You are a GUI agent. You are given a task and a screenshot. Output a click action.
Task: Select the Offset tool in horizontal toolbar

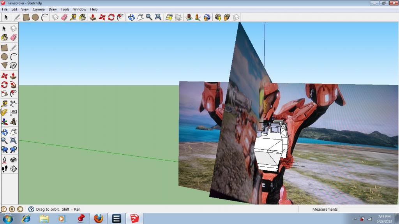coord(120,17)
